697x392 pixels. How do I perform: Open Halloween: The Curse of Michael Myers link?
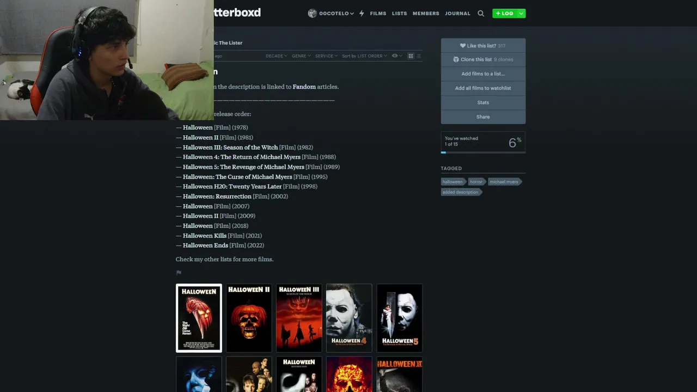click(x=237, y=176)
